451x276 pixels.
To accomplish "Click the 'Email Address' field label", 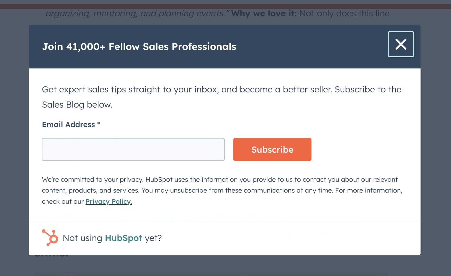I will pos(69,124).
